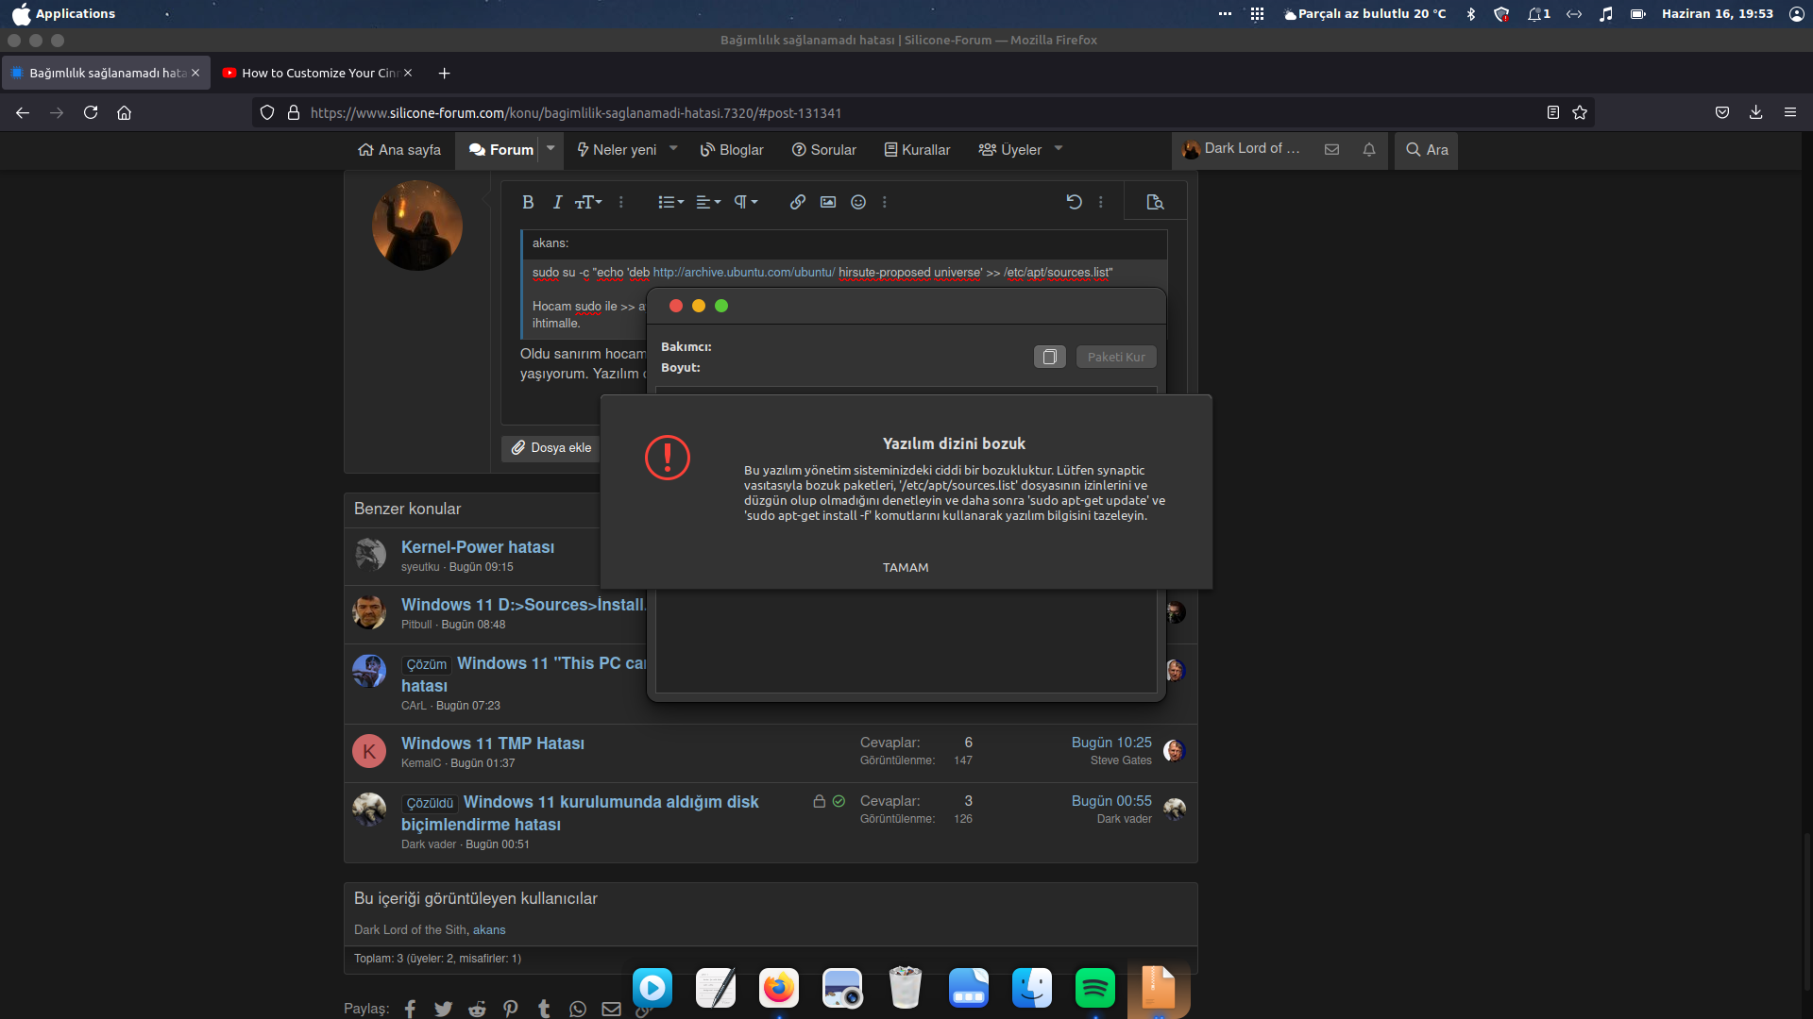Viewport: 1813px width, 1019px height.
Task: Open the Forum nav tab
Action: [x=501, y=150]
